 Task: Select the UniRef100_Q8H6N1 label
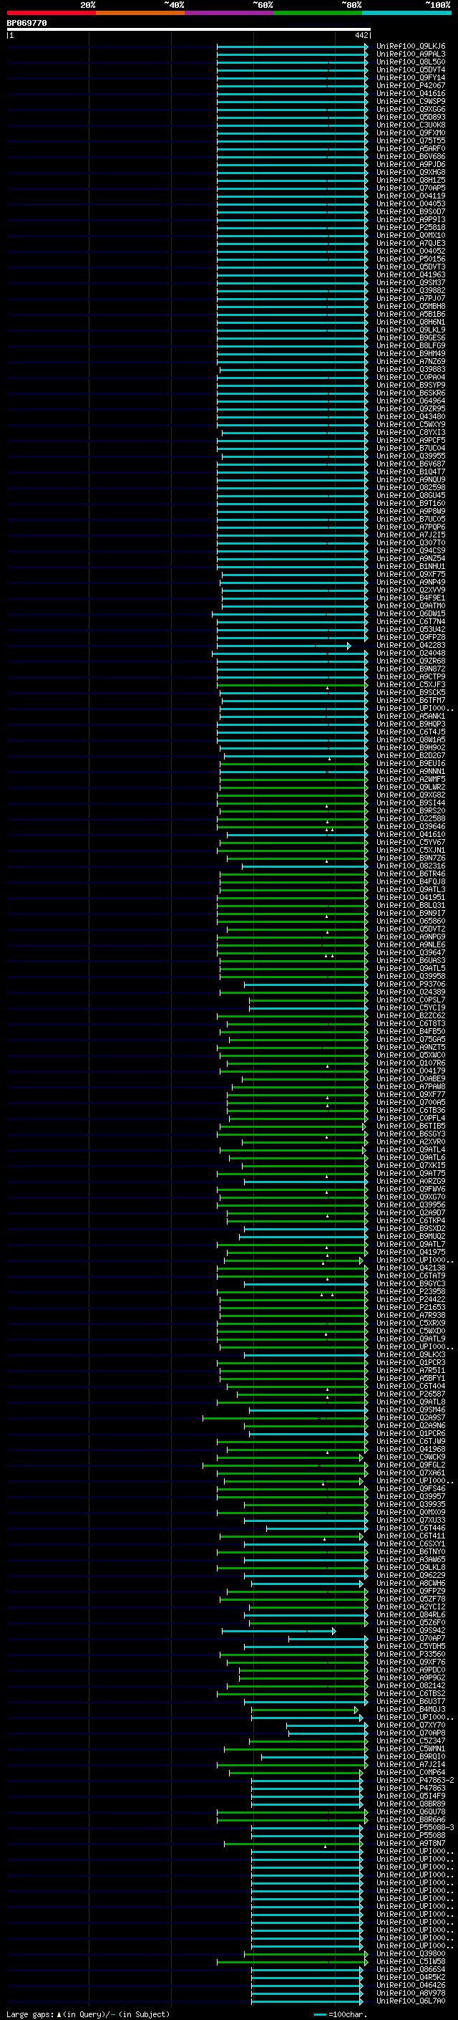point(411,322)
